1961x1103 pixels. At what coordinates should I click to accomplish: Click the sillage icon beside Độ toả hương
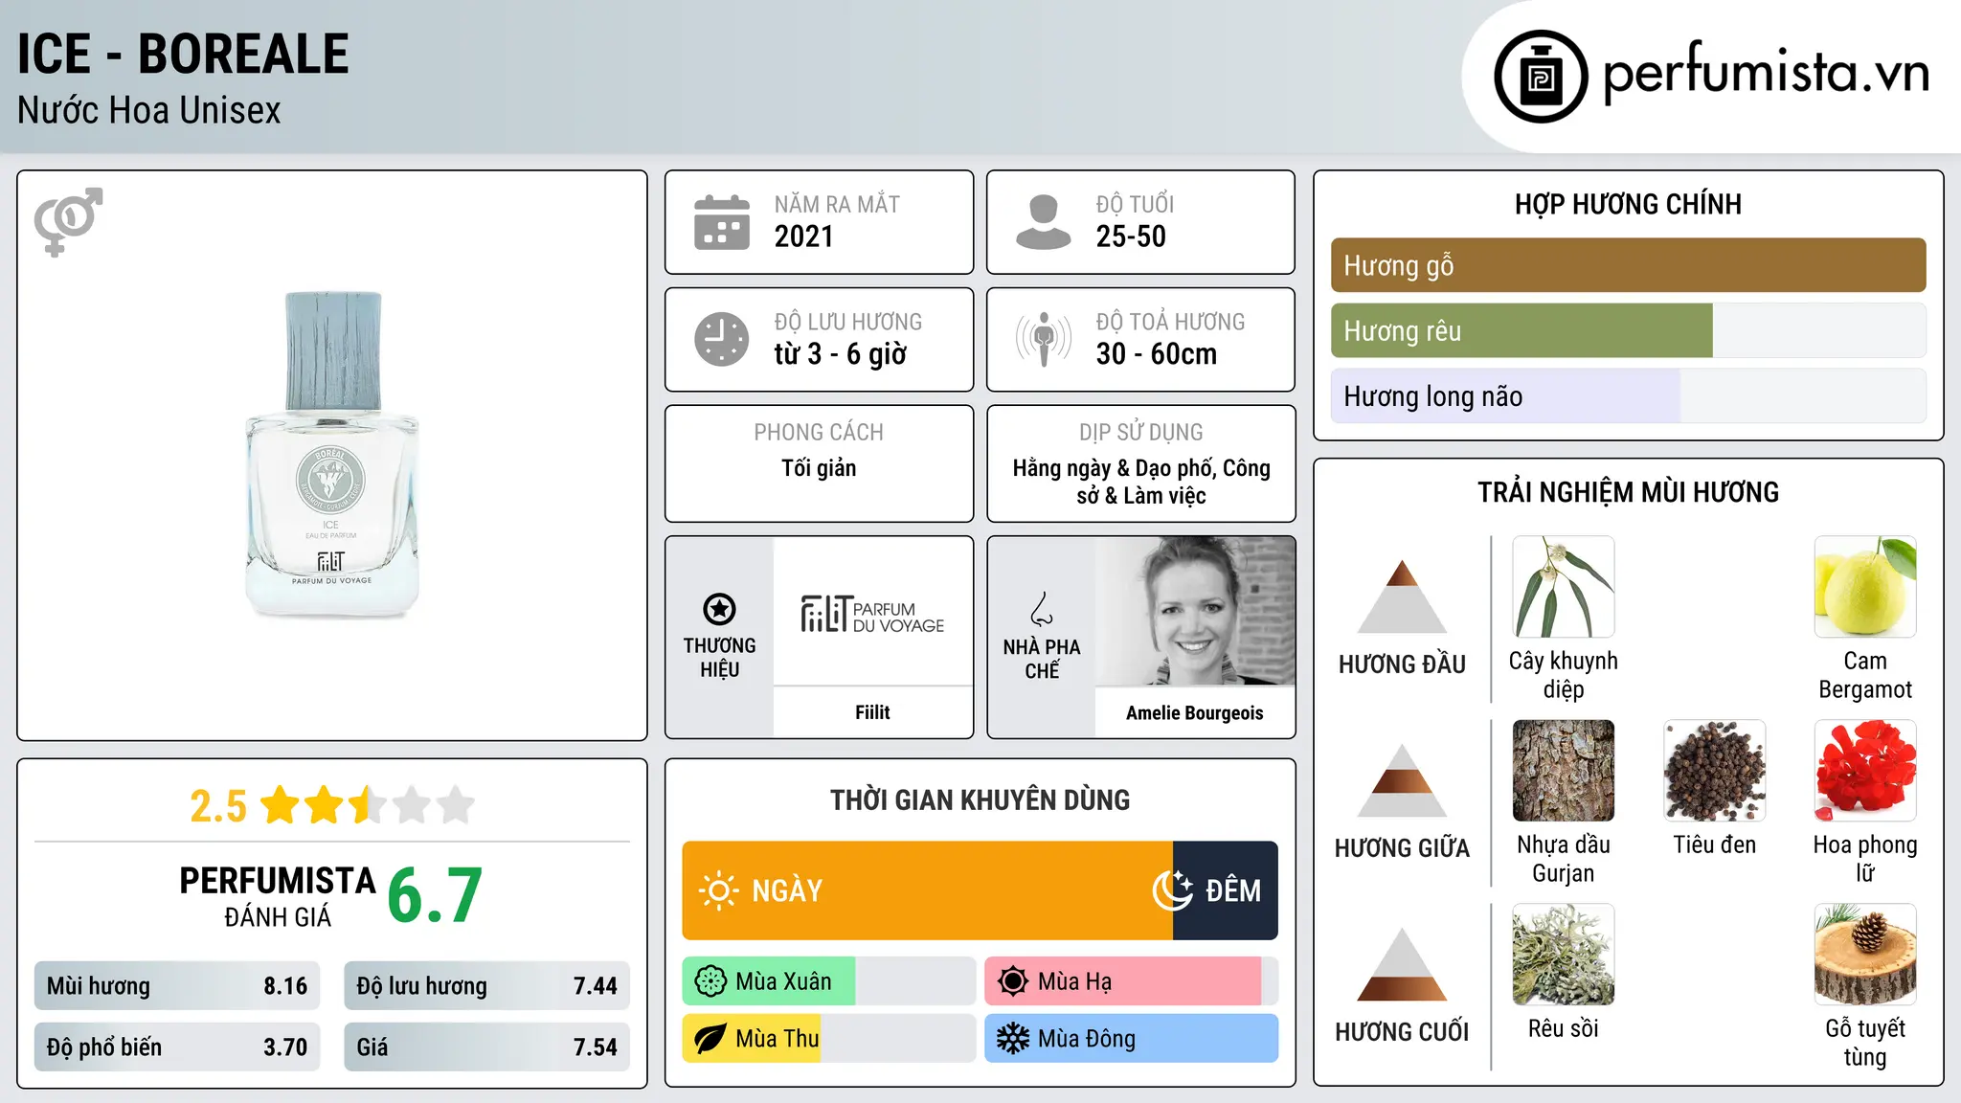[x=1043, y=339]
